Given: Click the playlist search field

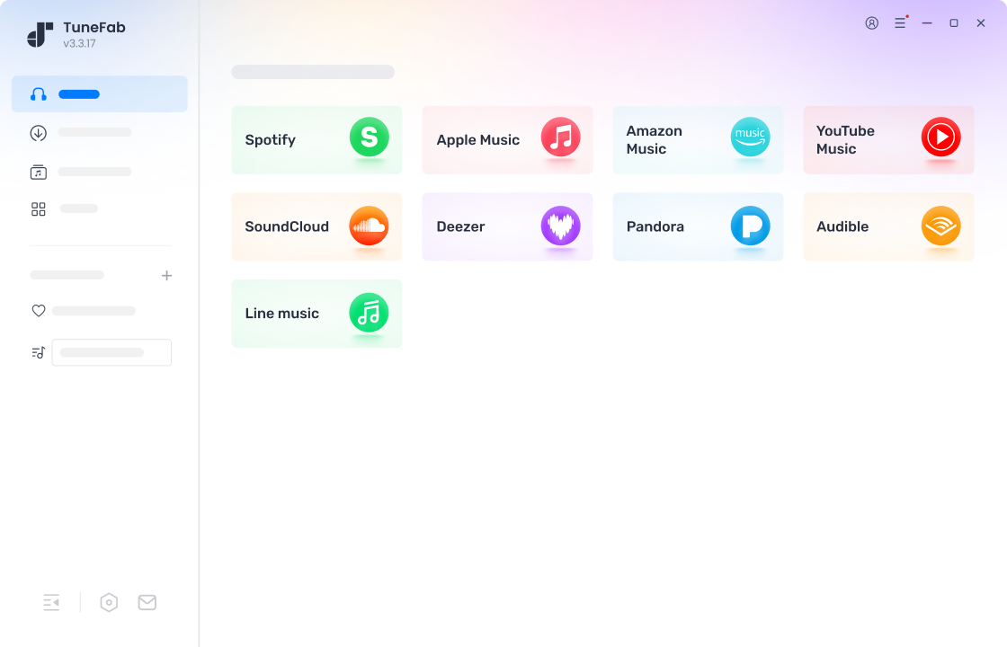Looking at the screenshot, I should [x=111, y=352].
